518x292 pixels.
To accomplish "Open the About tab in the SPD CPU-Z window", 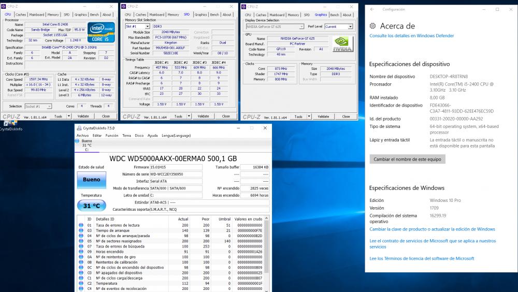I will pyautogui.click(x=227, y=15).
